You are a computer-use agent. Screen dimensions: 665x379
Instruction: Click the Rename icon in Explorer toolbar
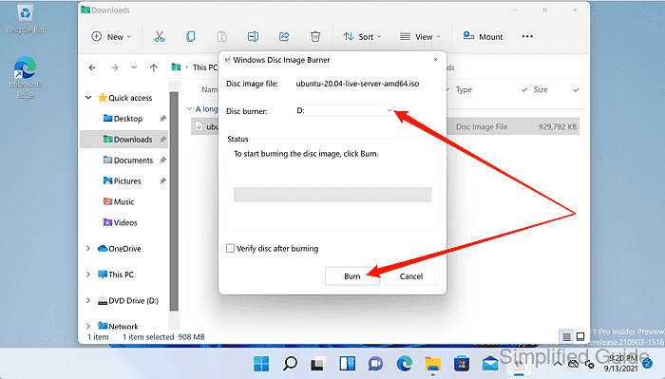(x=253, y=37)
